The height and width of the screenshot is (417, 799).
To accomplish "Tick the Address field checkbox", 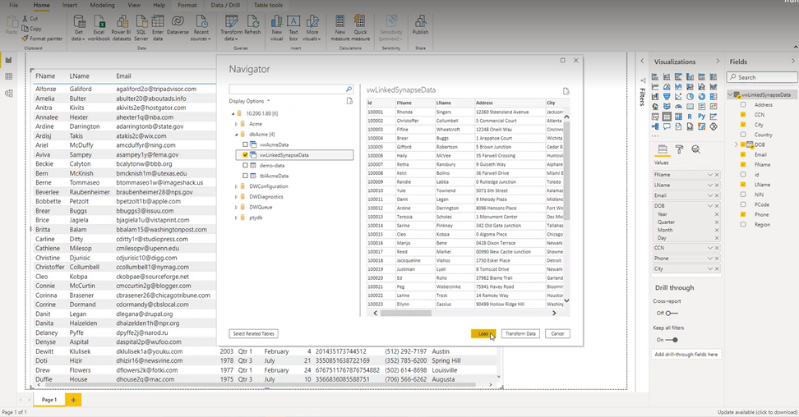I will click(743, 104).
